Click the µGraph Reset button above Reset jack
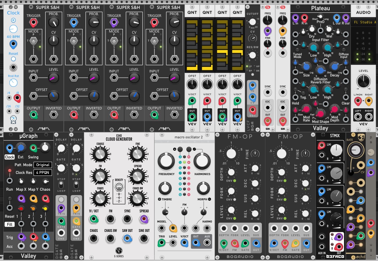Screen dimensions: 378x261 [9, 198]
